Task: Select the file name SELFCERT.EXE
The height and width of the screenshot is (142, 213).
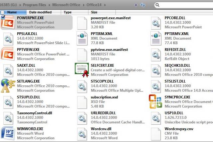Action: (x=103, y=65)
